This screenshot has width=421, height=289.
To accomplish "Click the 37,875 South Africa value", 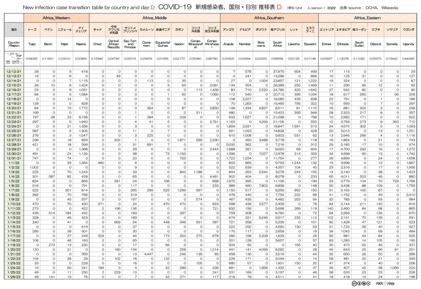I will tap(279, 72).
